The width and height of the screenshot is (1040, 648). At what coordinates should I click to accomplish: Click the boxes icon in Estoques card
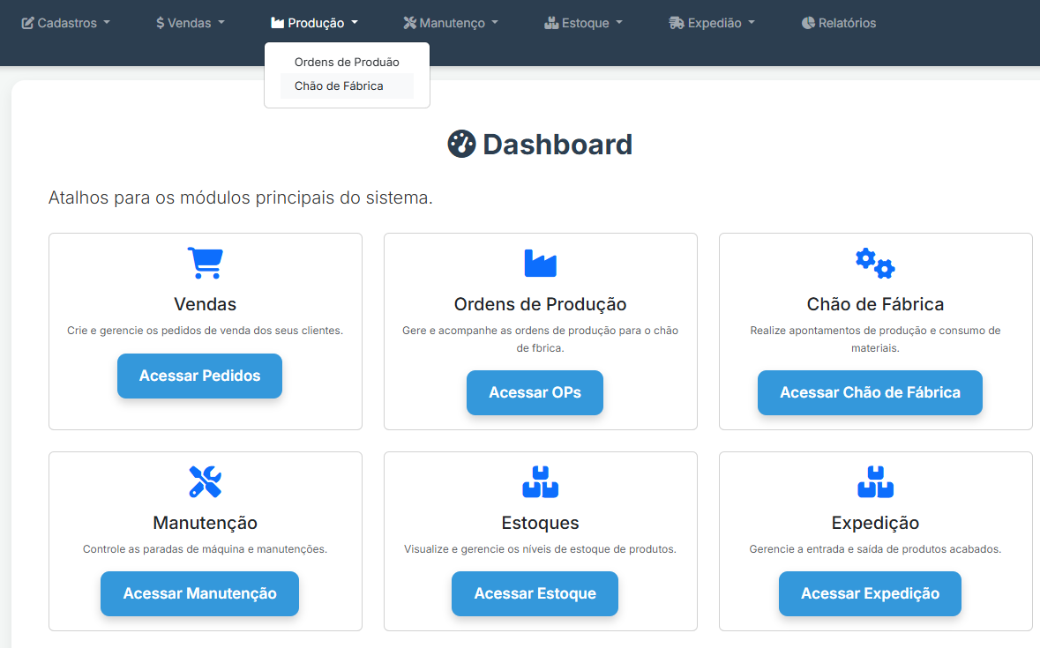coord(540,481)
